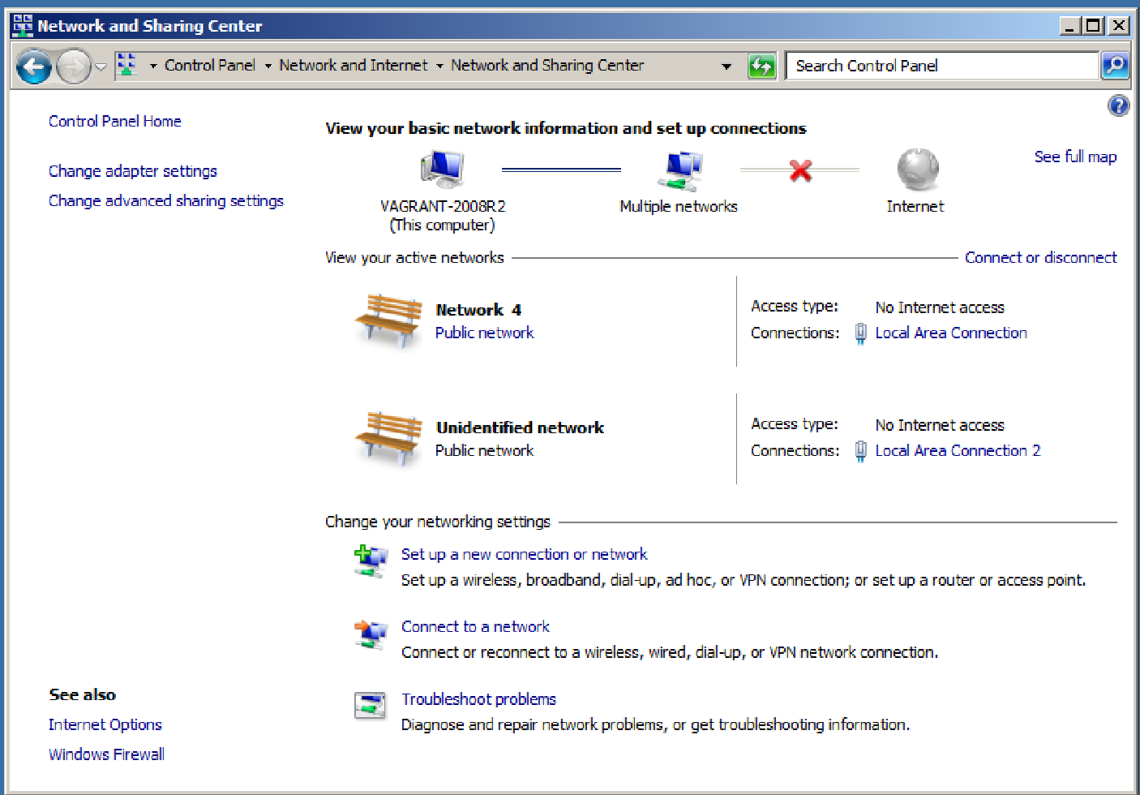Click the Search Control Panel field

pos(941,66)
